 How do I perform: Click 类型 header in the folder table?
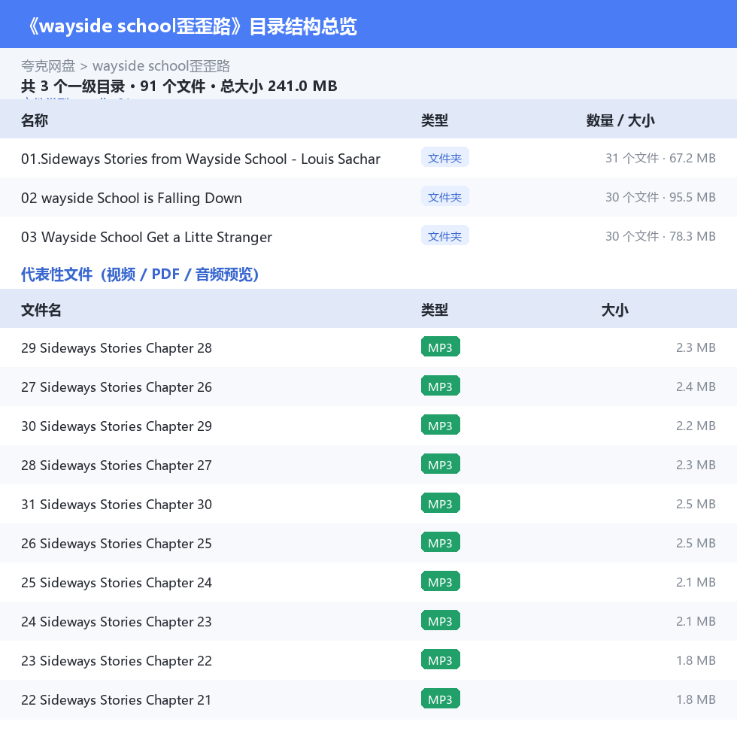435,120
